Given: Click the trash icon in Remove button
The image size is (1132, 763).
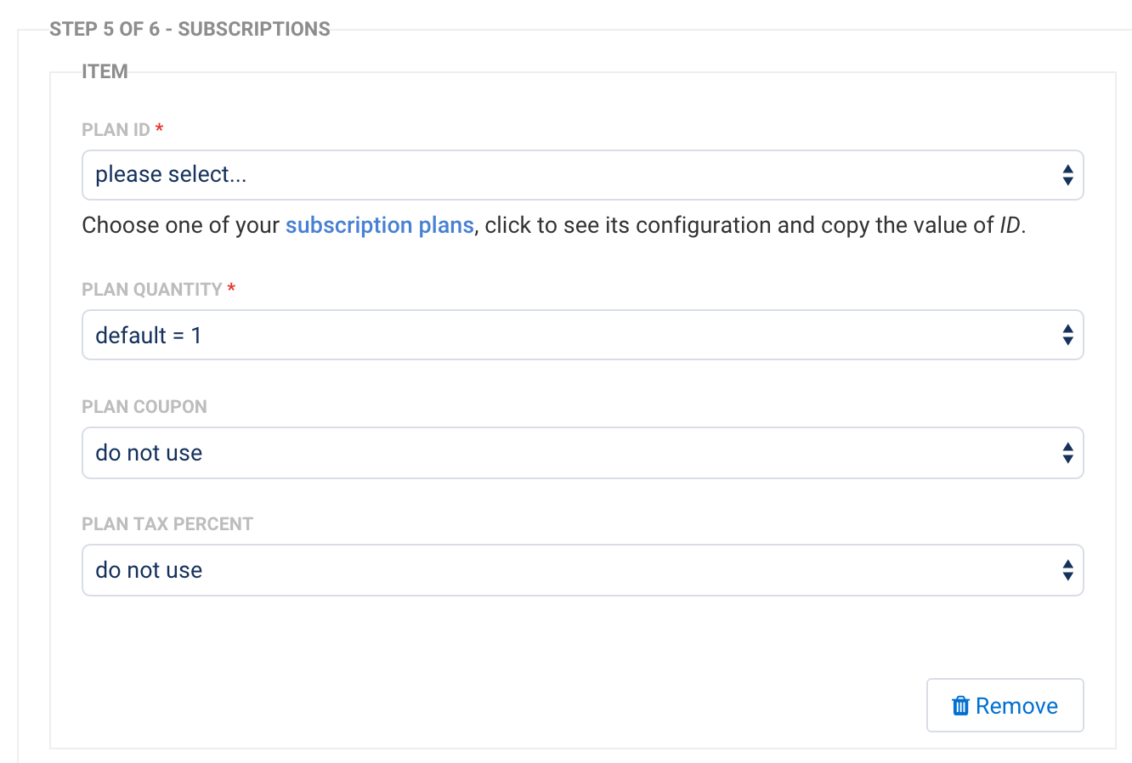Looking at the screenshot, I should [x=960, y=706].
